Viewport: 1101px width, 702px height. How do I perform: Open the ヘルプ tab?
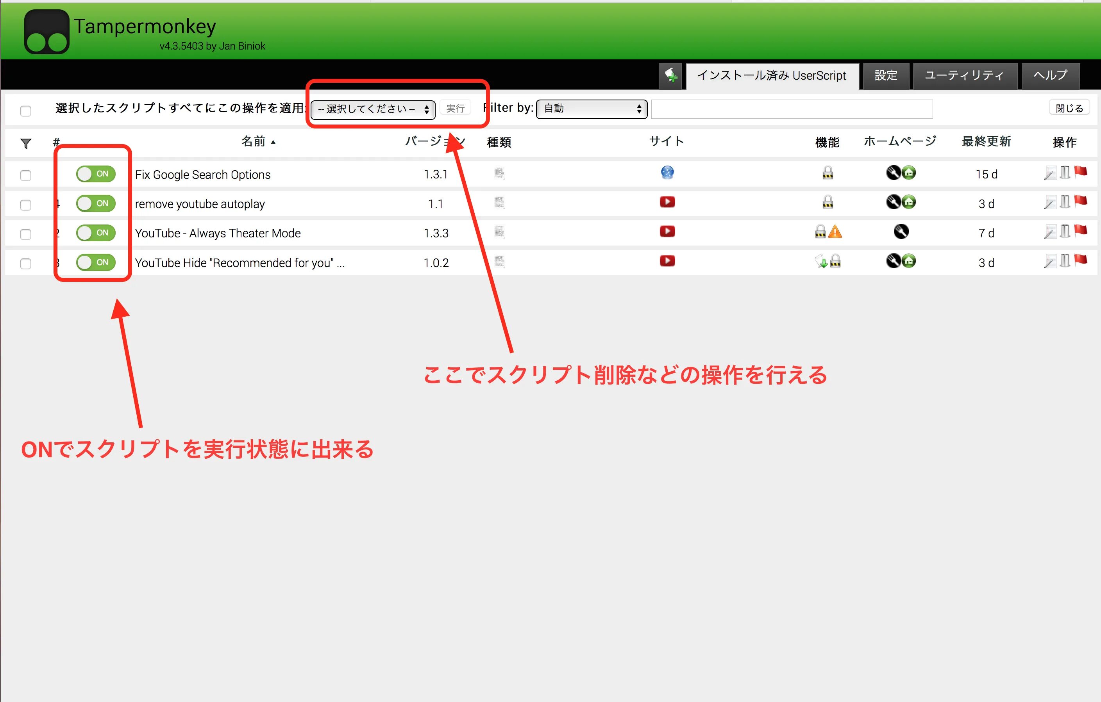[x=1051, y=76]
